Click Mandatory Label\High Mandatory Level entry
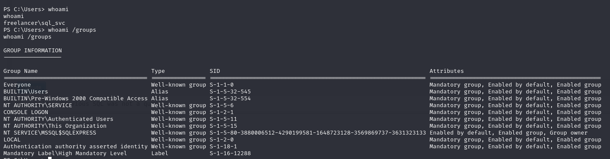The image size is (610, 159). pyautogui.click(x=65, y=153)
